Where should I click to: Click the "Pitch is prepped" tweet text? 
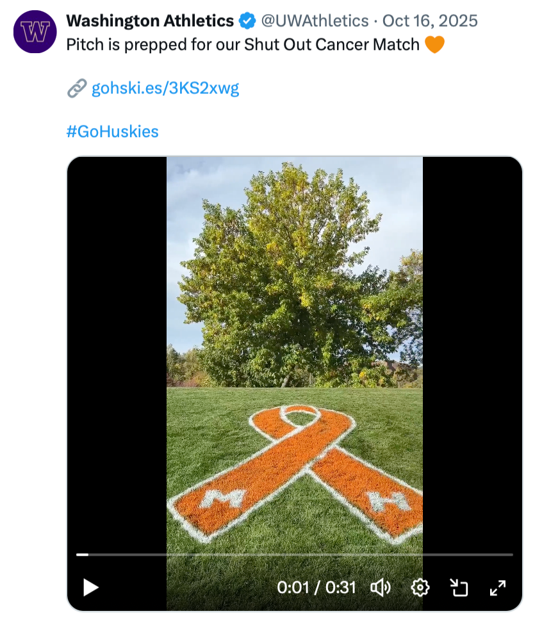[243, 45]
